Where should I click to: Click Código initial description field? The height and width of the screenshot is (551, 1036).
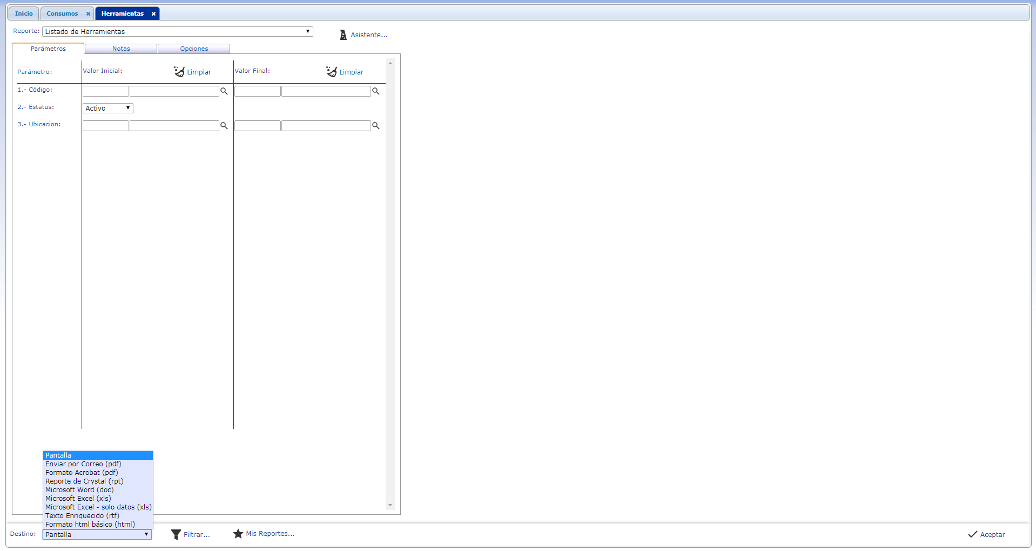[x=174, y=91]
